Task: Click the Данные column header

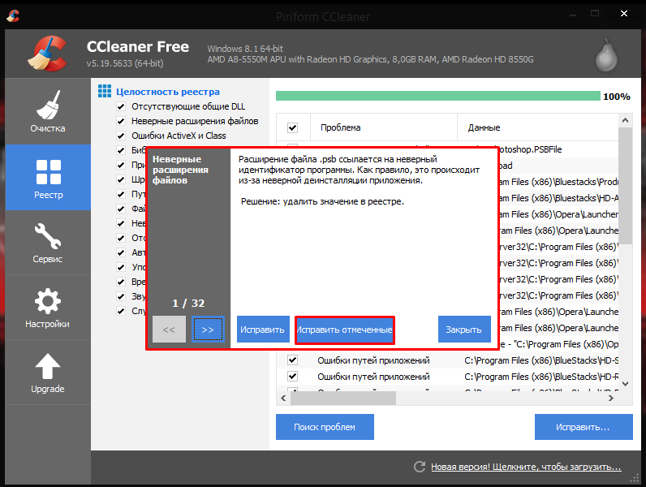Action: 484,127
